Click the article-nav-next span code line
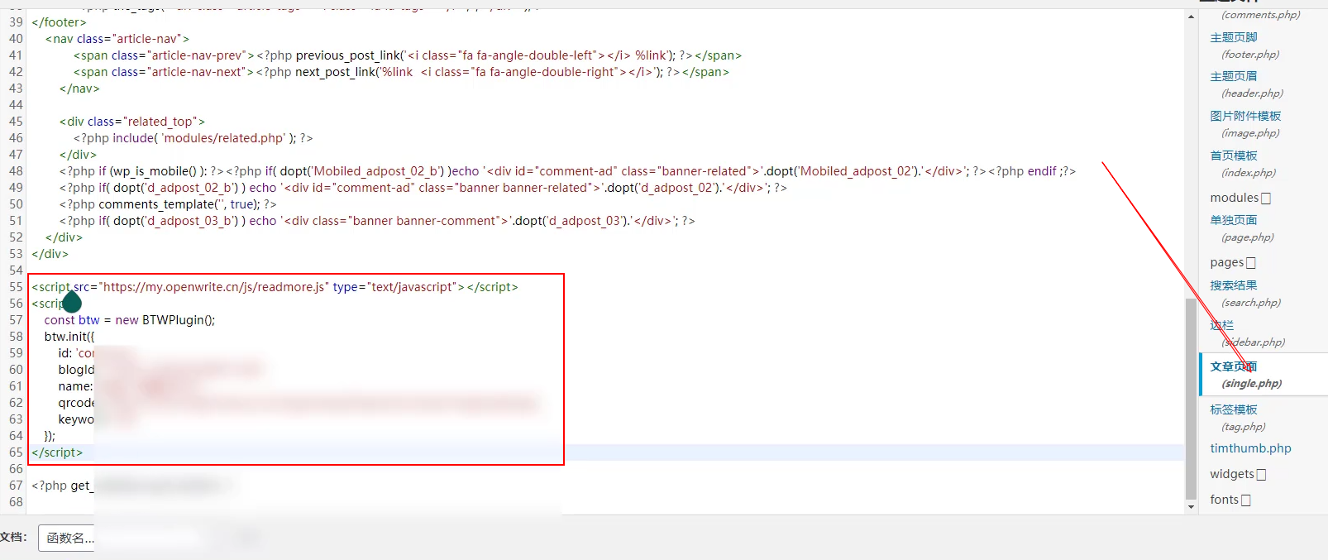 click(401, 72)
